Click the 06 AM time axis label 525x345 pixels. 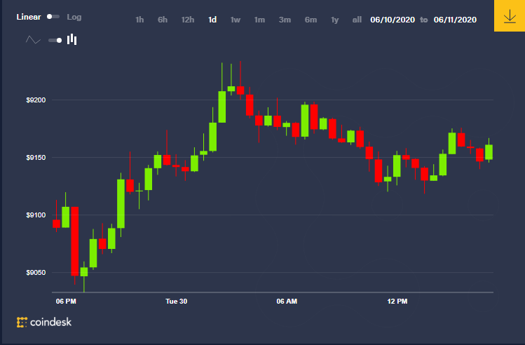pyautogui.click(x=287, y=301)
